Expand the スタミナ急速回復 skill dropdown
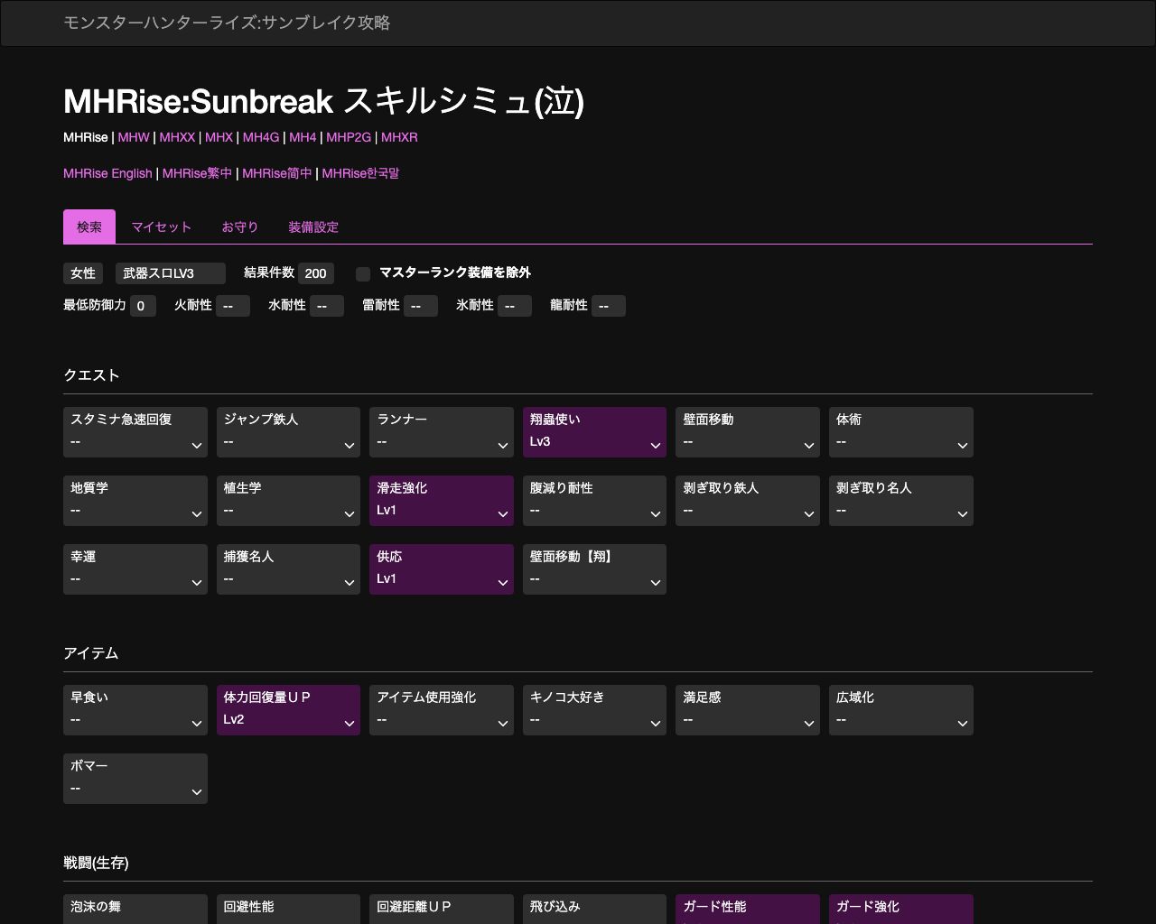The height and width of the screenshot is (924, 1156). [x=135, y=432]
